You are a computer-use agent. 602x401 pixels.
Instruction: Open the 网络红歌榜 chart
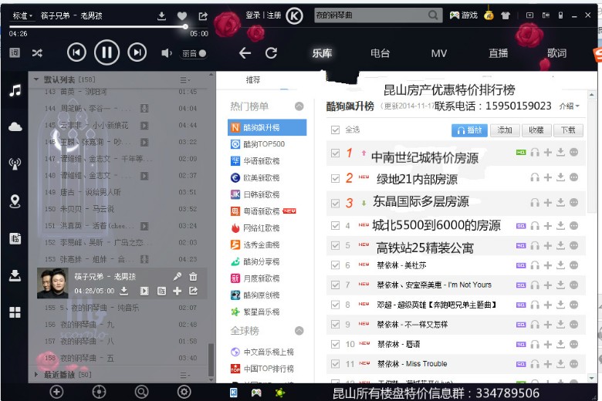(267, 228)
